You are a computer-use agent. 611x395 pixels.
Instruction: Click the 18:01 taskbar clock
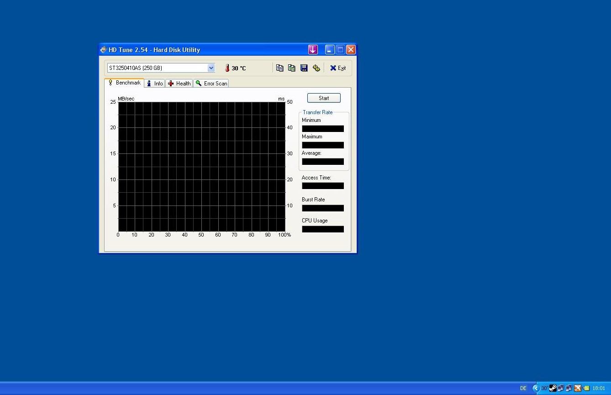[x=599, y=388]
